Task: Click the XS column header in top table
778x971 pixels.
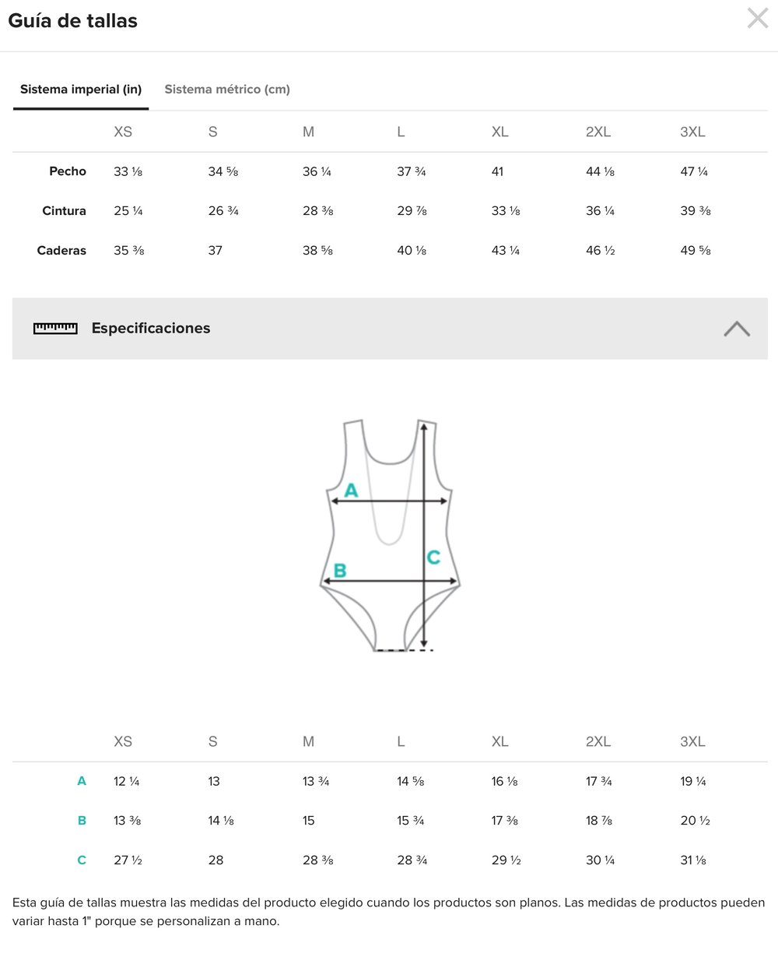Action: coord(123,132)
